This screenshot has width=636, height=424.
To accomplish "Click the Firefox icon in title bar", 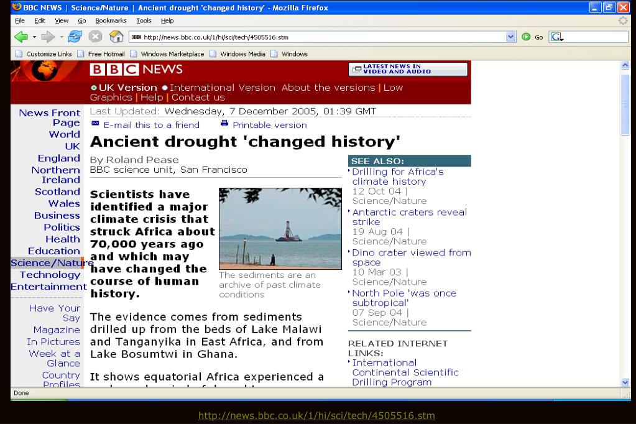I will [17, 7].
